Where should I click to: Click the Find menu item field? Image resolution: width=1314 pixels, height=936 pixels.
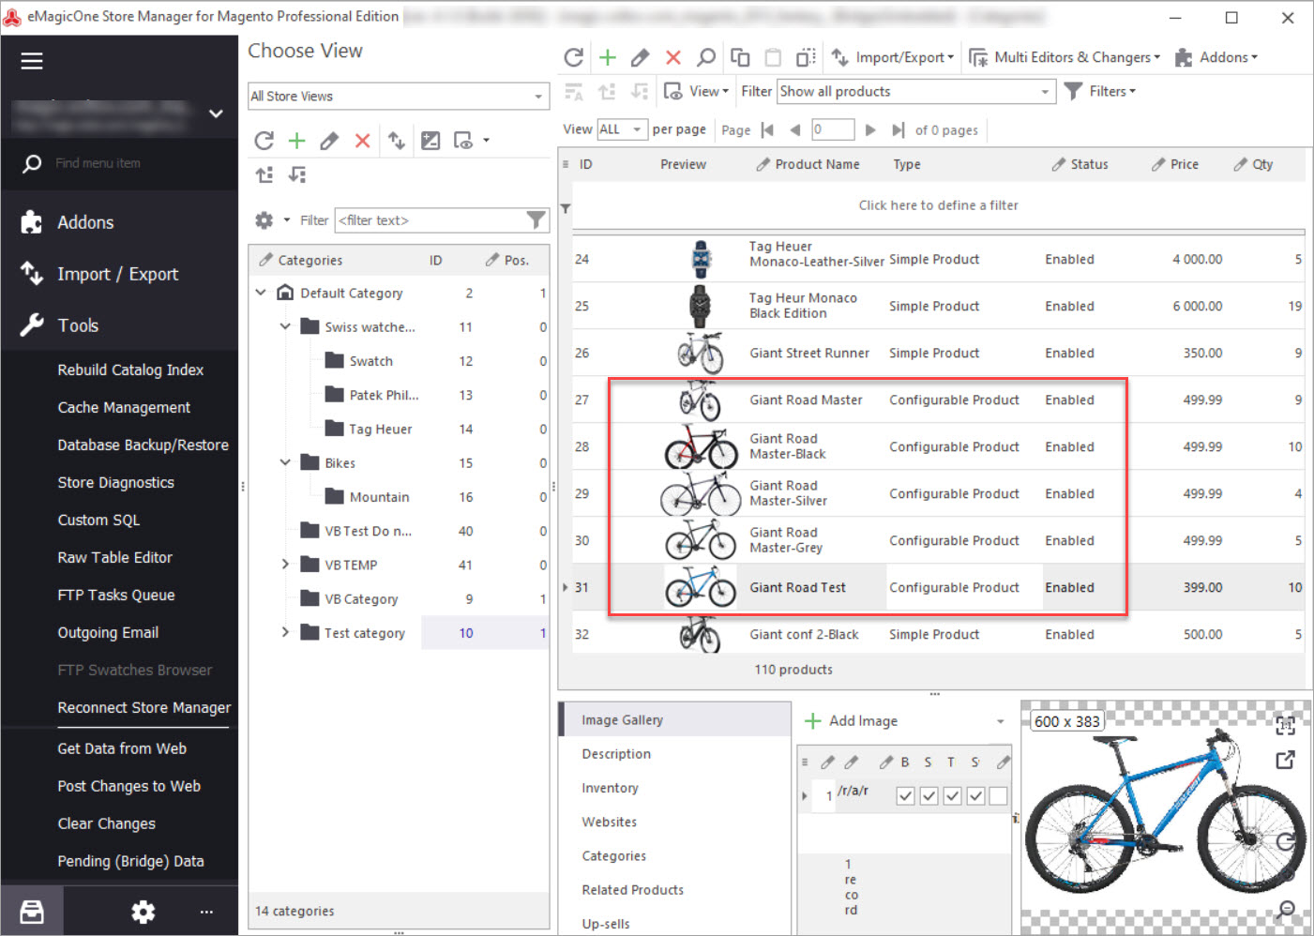pyautogui.click(x=98, y=163)
